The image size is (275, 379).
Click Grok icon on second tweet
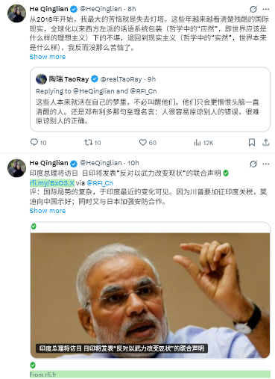click(x=253, y=164)
